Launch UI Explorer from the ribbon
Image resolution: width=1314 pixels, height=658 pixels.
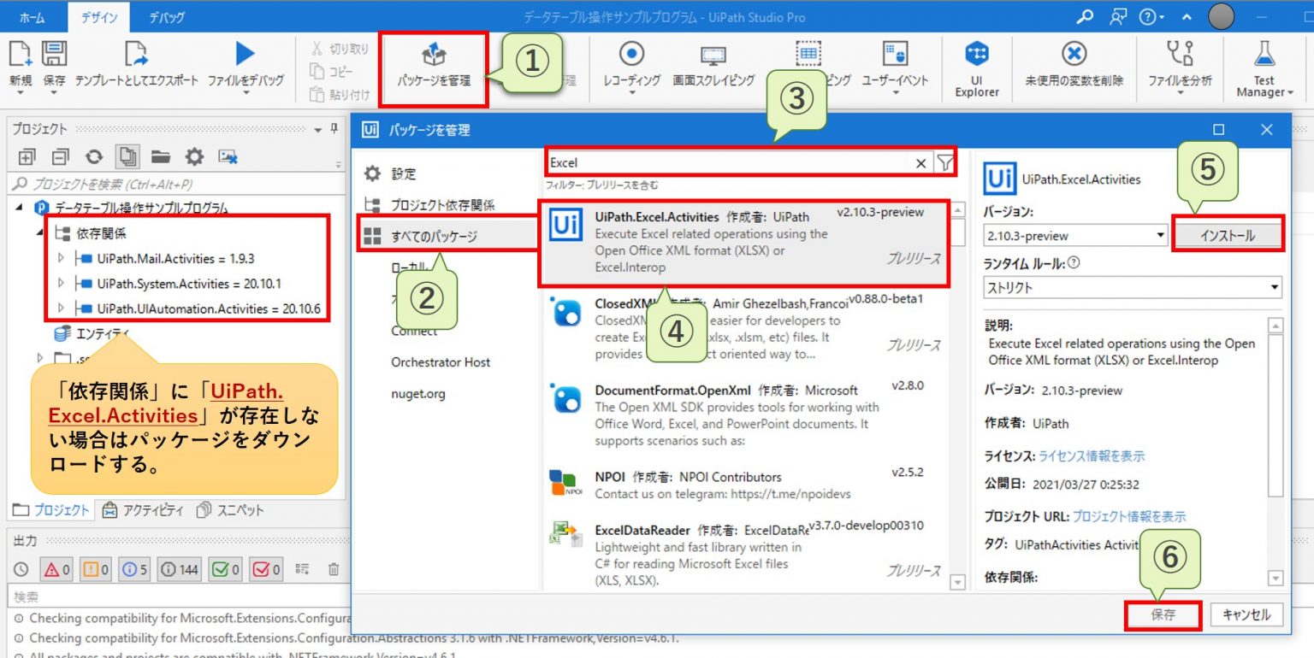[x=977, y=68]
